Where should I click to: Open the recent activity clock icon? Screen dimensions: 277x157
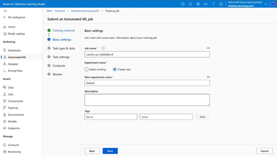click(x=183, y=4)
